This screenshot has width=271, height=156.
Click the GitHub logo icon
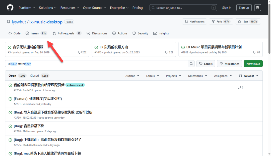pyautogui.click(x=10, y=7)
